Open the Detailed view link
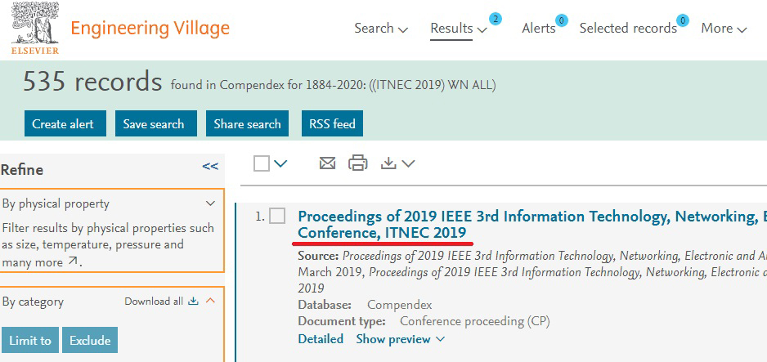Viewport: 767px width, 362px height. [x=321, y=339]
